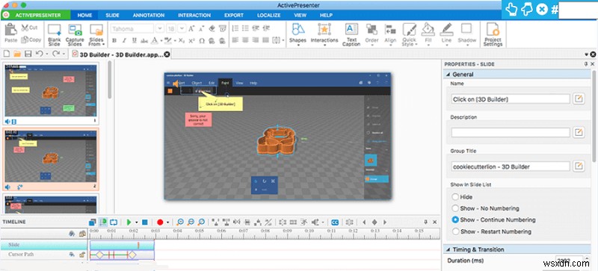Toggle visibility of Cursor Path track
This screenshot has height=271, width=598.
[72, 255]
